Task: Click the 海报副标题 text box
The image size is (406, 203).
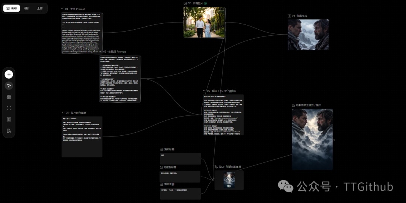Action: [x=180, y=177]
